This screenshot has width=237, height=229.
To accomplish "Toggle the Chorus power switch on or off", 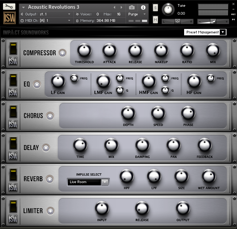I will (13, 111).
